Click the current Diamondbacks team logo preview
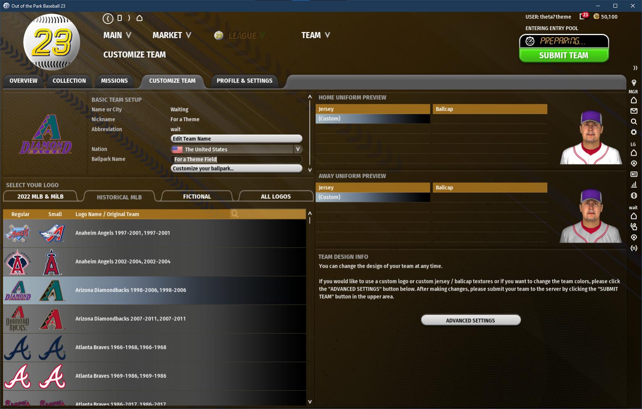Viewport: 642px width, 409px height. pyautogui.click(x=46, y=134)
